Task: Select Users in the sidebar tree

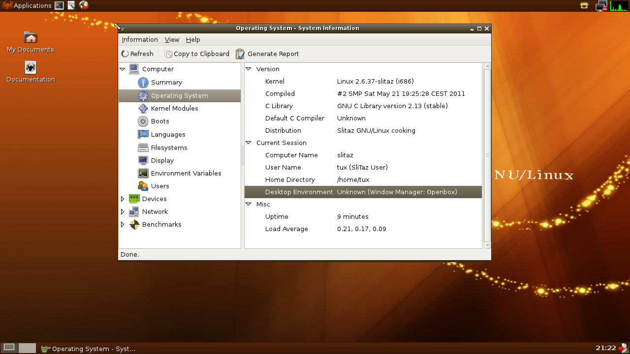Action: [160, 186]
